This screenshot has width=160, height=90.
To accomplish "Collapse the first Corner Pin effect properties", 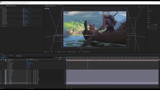I will pos(0,8).
